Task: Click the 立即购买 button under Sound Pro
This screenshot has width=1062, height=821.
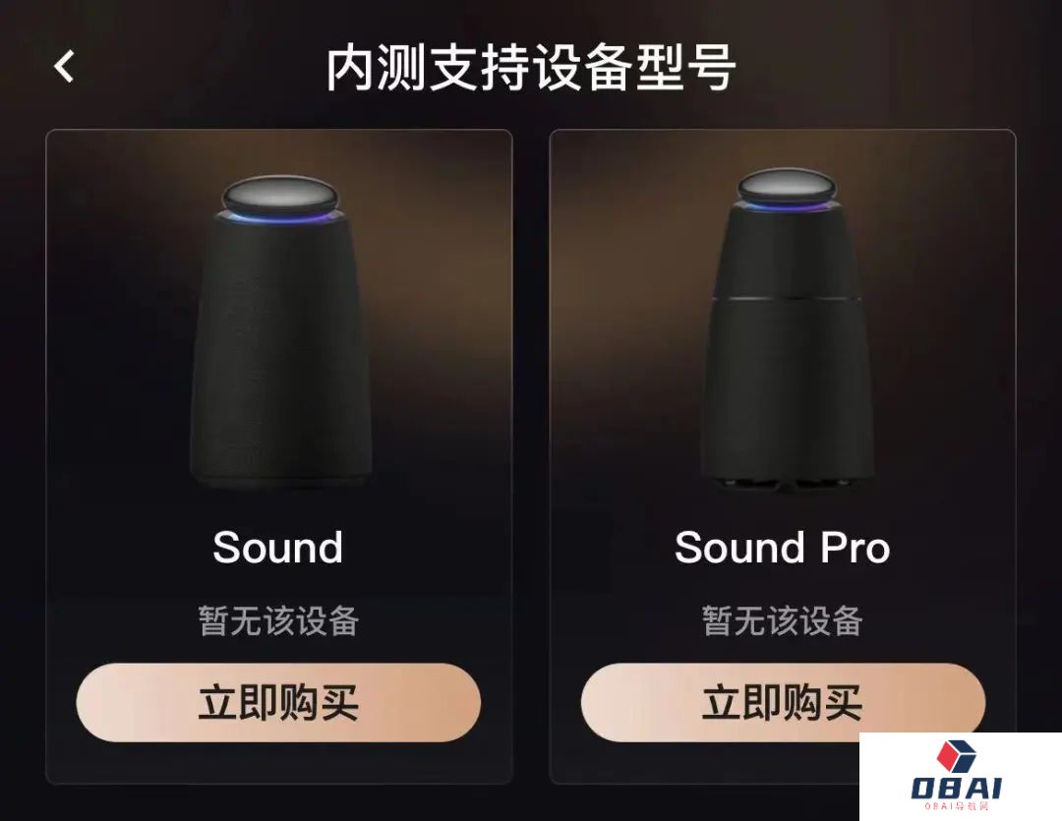Action: pos(783,702)
